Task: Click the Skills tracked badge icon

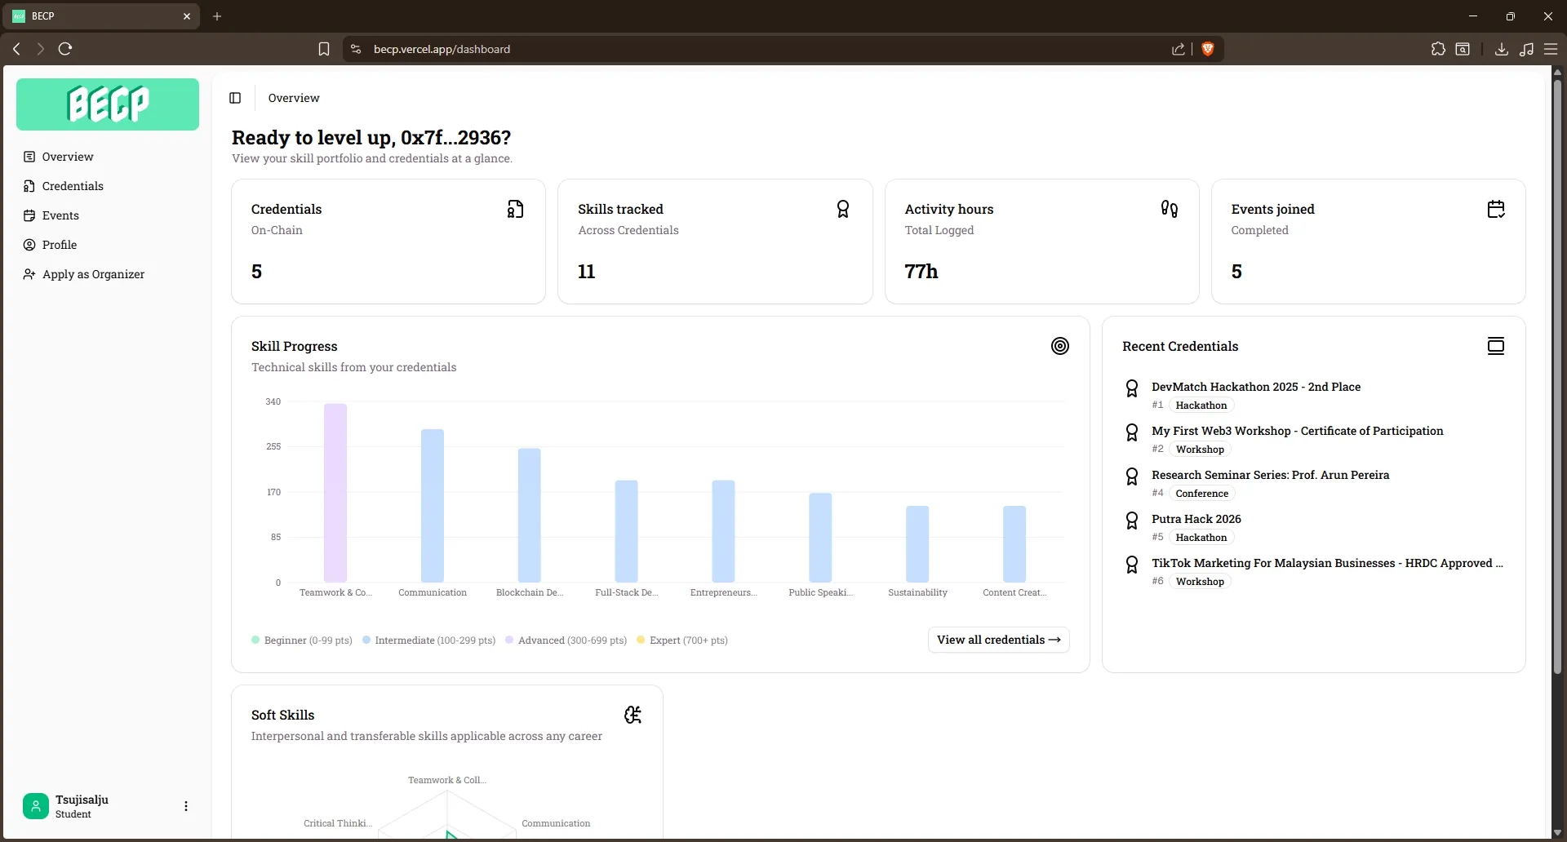Action: click(842, 209)
